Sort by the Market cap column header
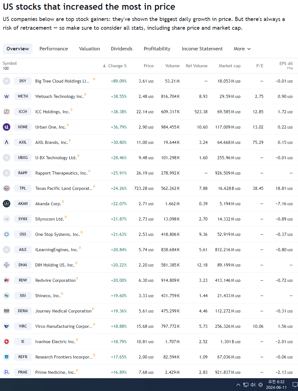The image size is (298, 391). coord(230,66)
